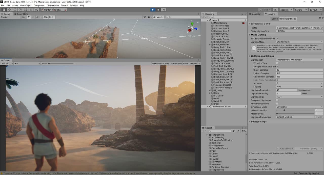
Task: Toggle Scene view audio icon
Action: tap(33, 17)
